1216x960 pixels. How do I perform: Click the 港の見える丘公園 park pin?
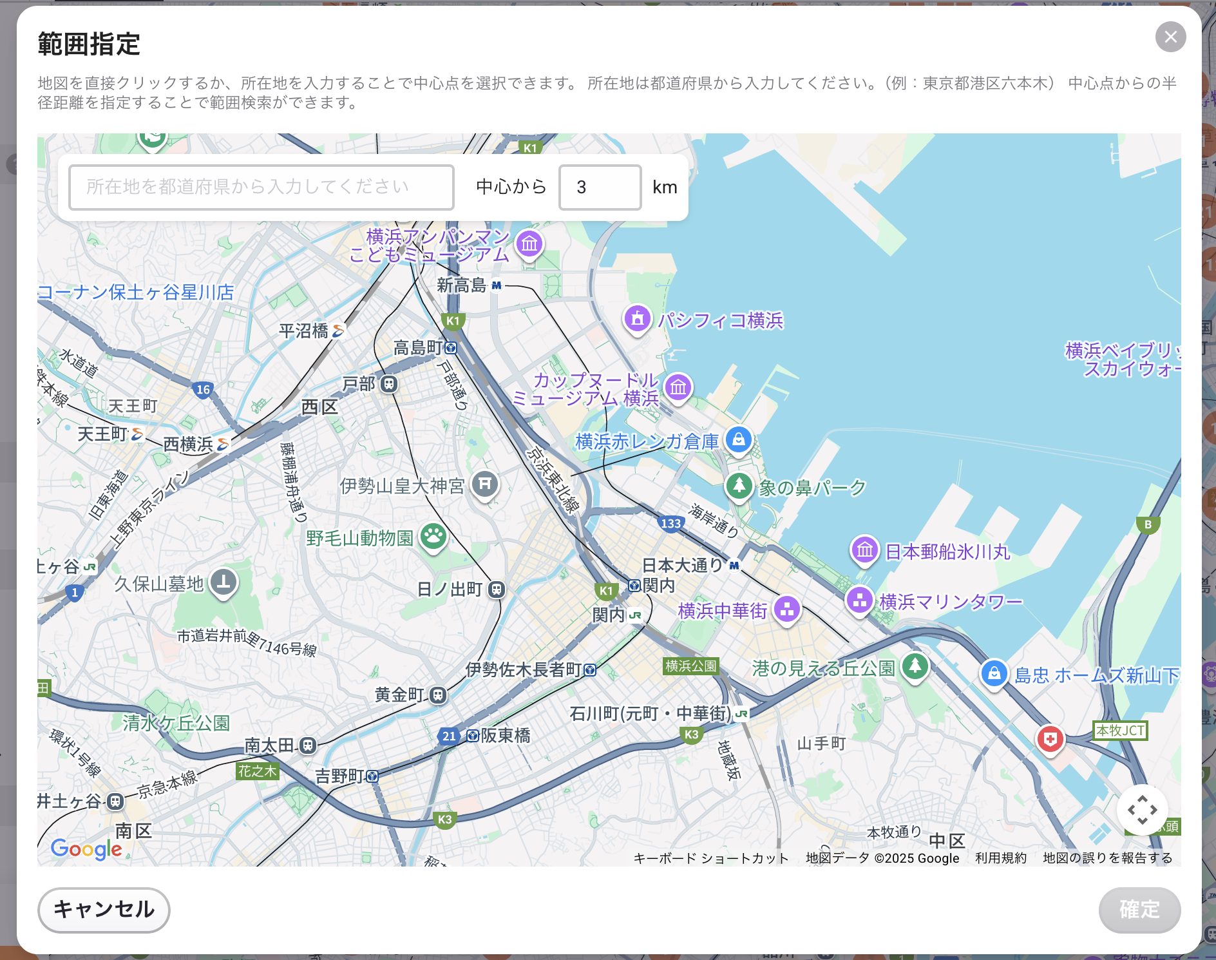(915, 667)
